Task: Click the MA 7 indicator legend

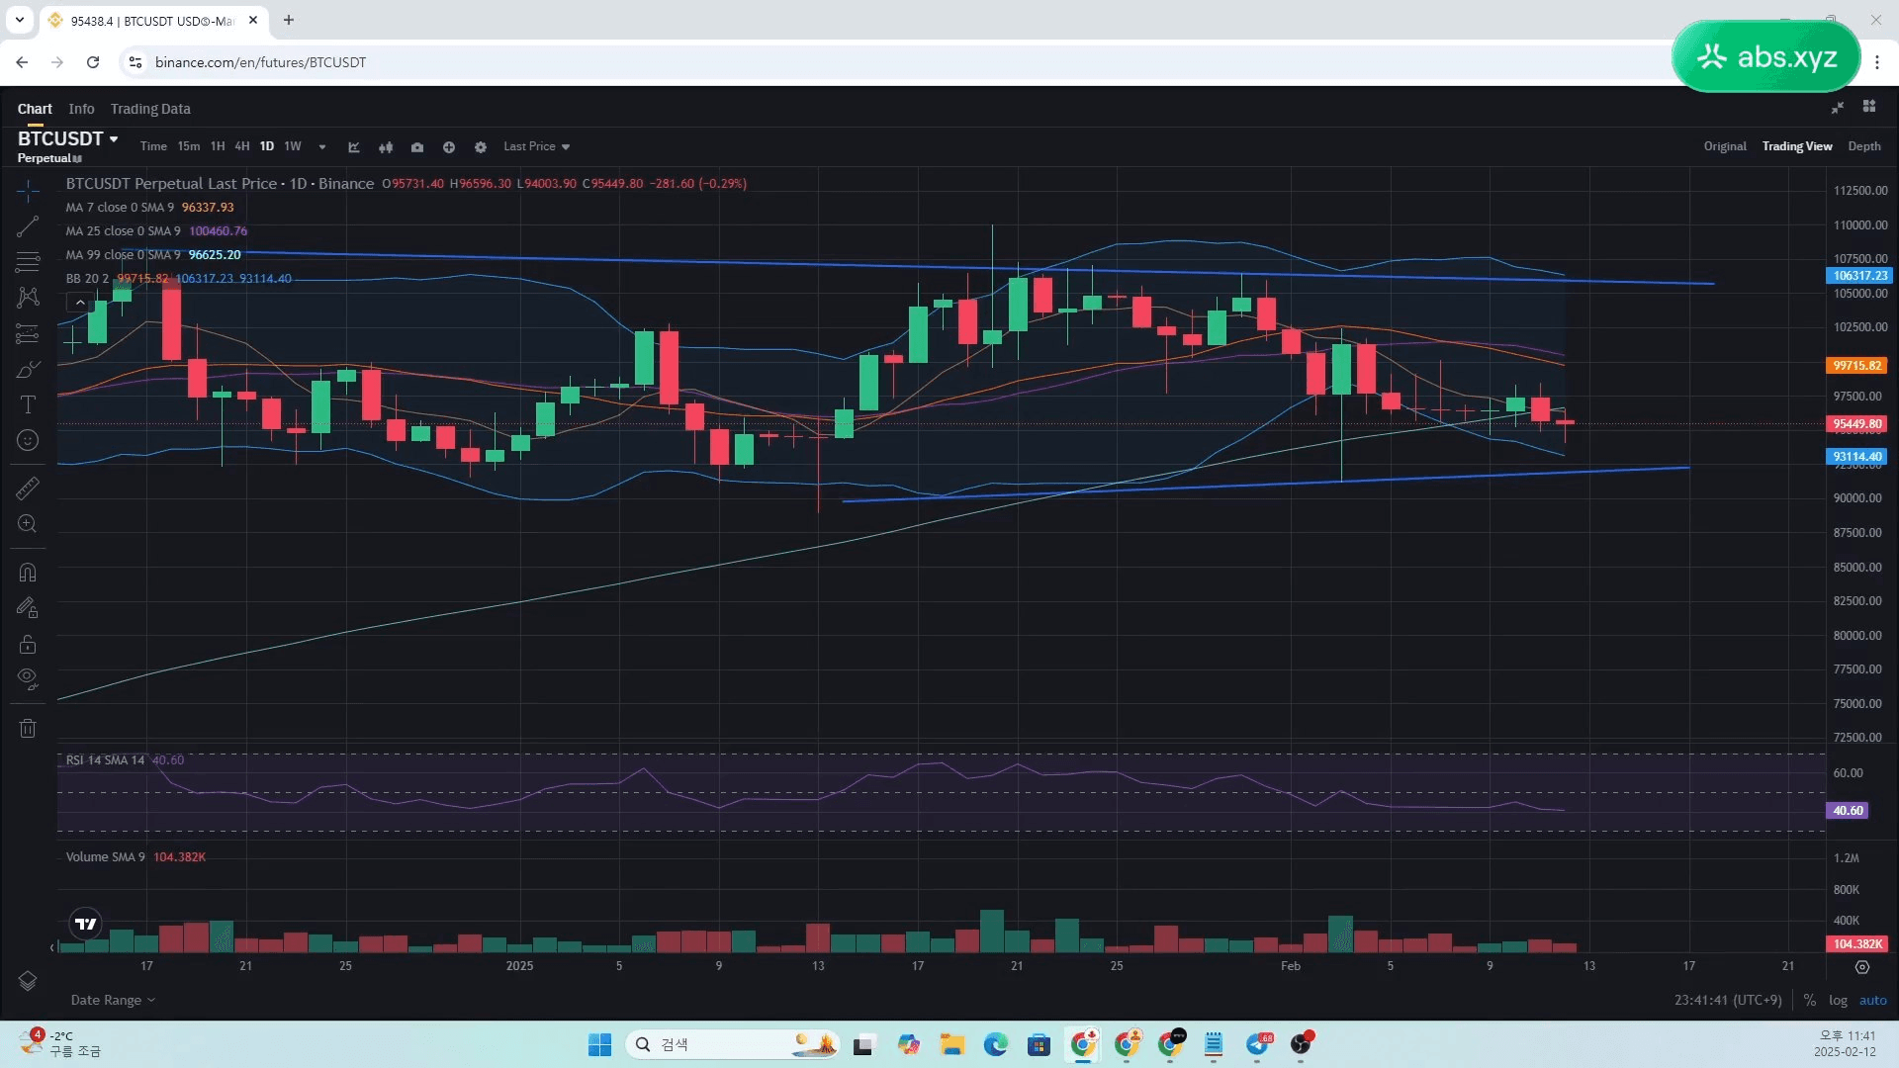Action: pyautogui.click(x=149, y=208)
